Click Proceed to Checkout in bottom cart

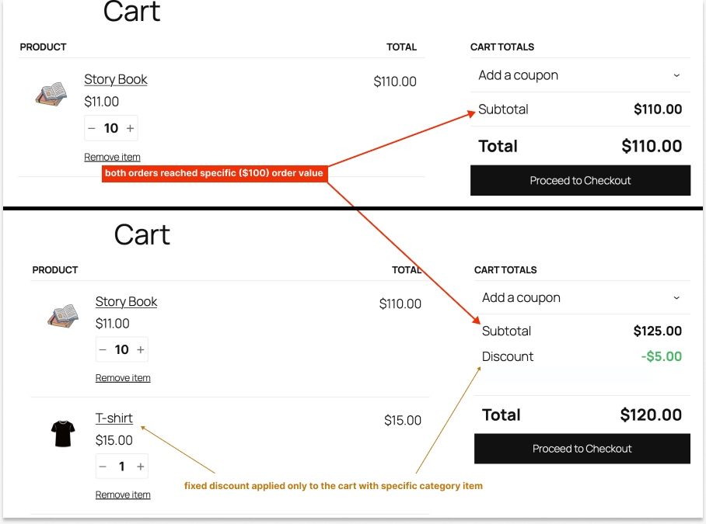point(582,449)
